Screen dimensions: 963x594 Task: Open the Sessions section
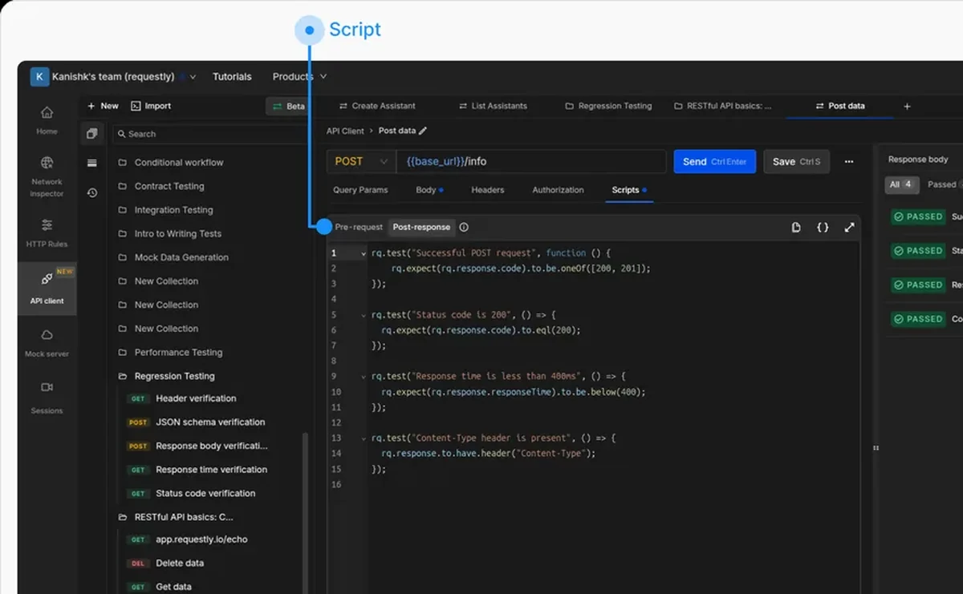pos(47,398)
